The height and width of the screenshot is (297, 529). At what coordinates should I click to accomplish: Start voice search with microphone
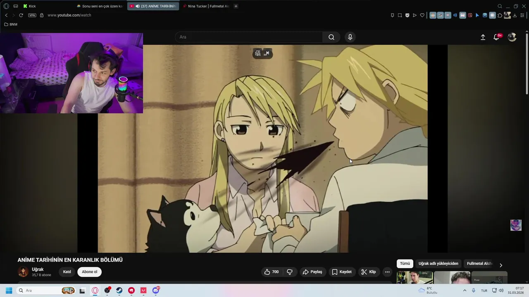tap(350, 37)
